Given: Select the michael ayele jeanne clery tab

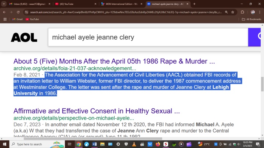Looking at the screenshot, I should coord(167,4).
